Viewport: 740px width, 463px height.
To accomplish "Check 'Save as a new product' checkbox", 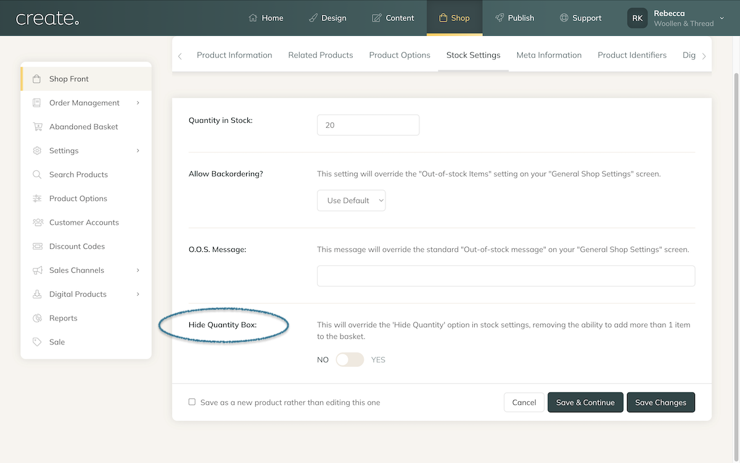I will click(192, 402).
